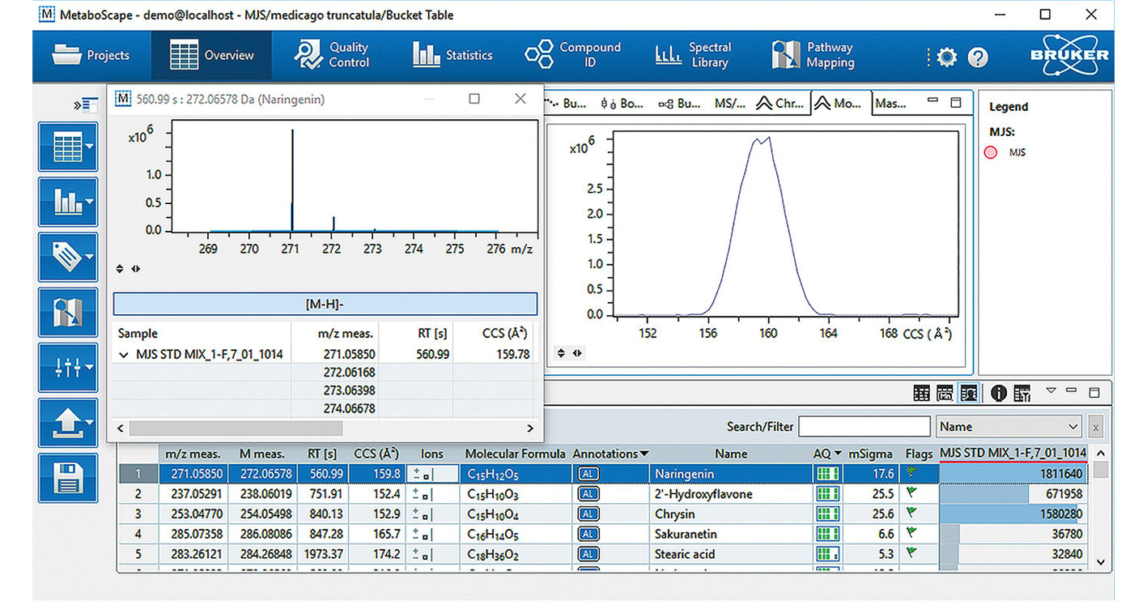The image size is (1147, 601).
Task: Select the Chrysin name cell
Action: (730, 514)
